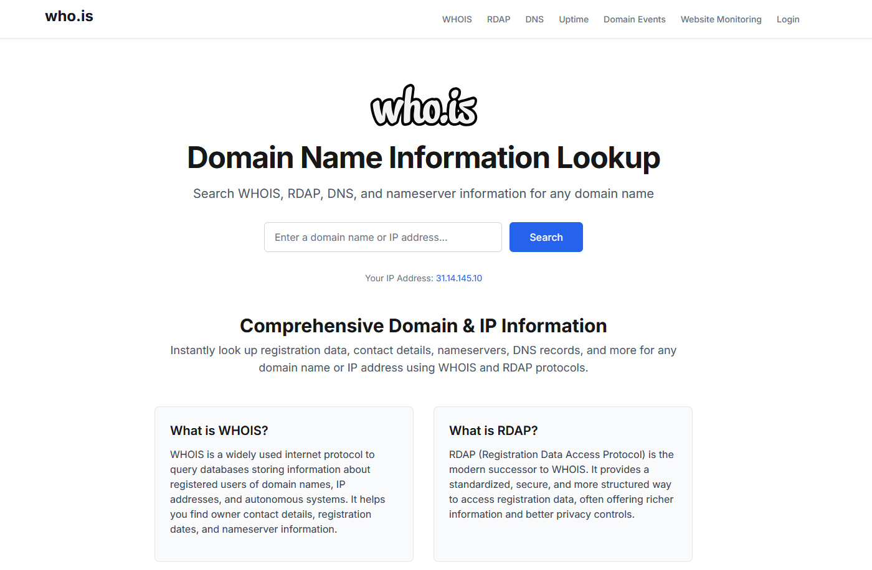Open the 31.14.145.10 IP address link
872x570 pixels.
(458, 278)
